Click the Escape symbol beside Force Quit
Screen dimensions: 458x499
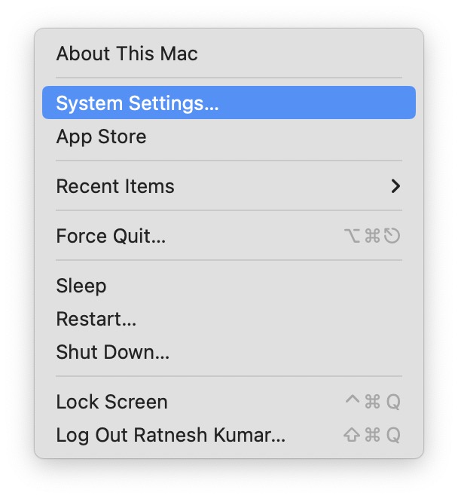tap(392, 236)
